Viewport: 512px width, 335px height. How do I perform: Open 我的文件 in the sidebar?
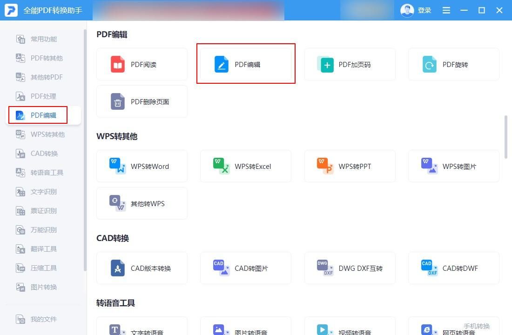pyautogui.click(x=43, y=319)
